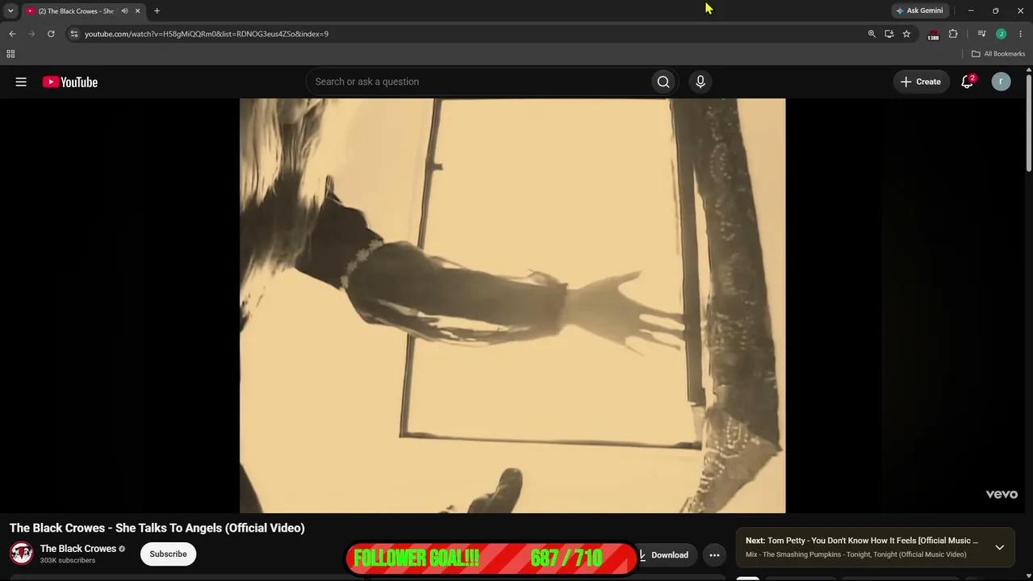This screenshot has height=581, width=1033.
Task: Install the app from address bar icon
Action: pos(889,34)
